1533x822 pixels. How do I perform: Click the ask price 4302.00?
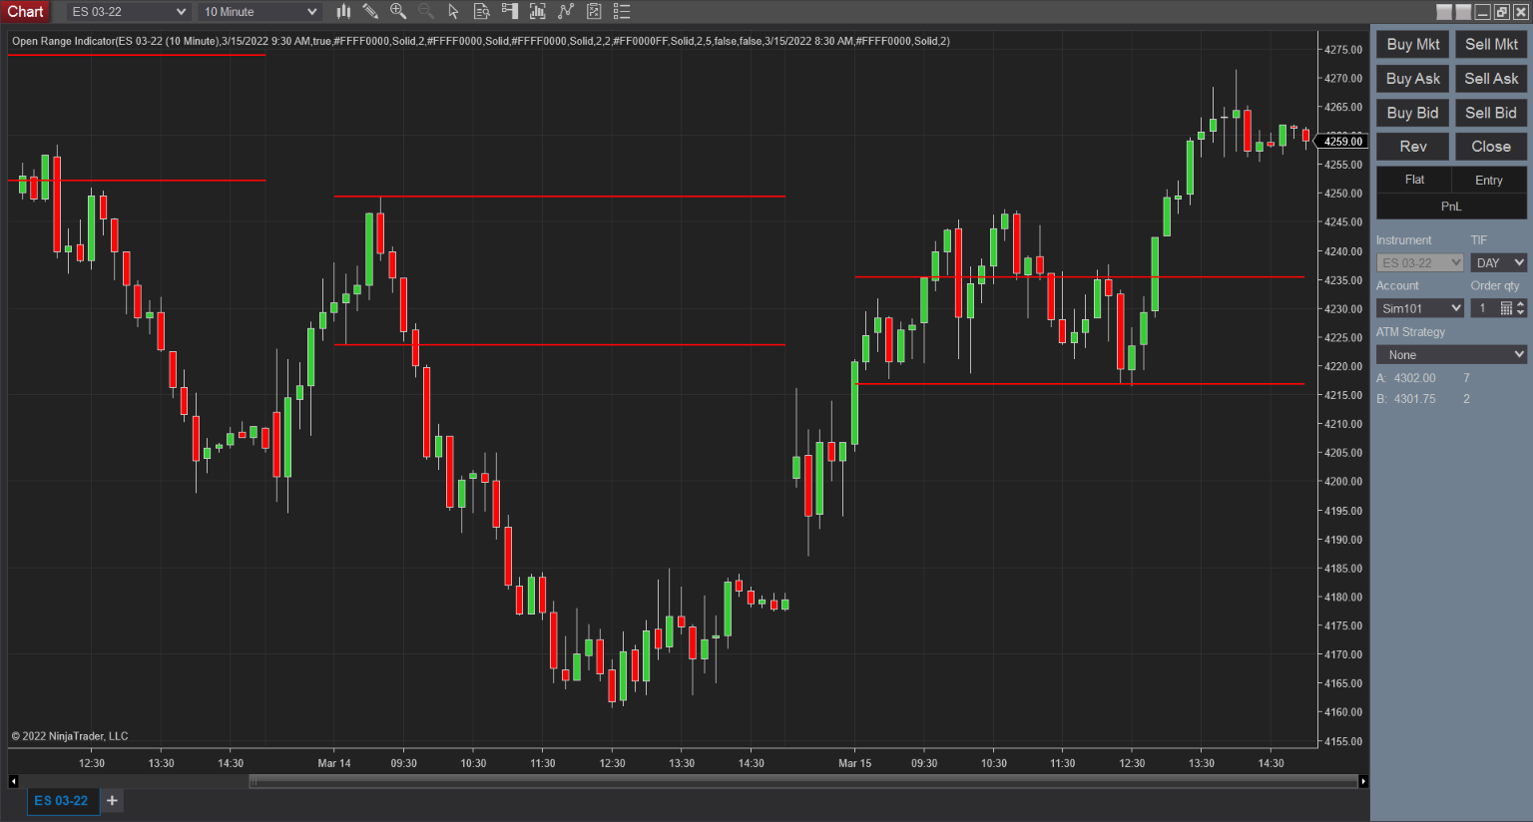pos(1414,378)
